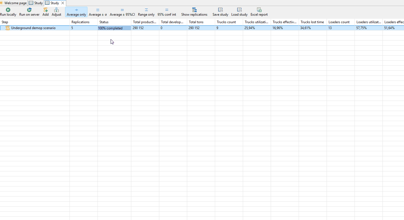Click the trucks count value 9

pyautogui.click(x=217, y=28)
